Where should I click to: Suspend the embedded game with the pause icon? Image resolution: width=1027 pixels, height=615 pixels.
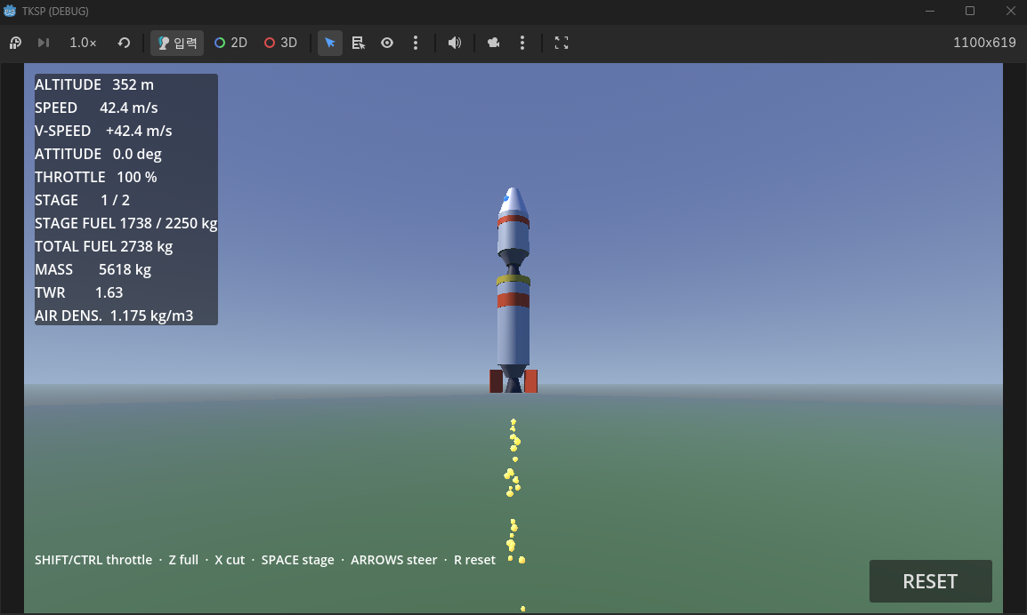(x=15, y=44)
